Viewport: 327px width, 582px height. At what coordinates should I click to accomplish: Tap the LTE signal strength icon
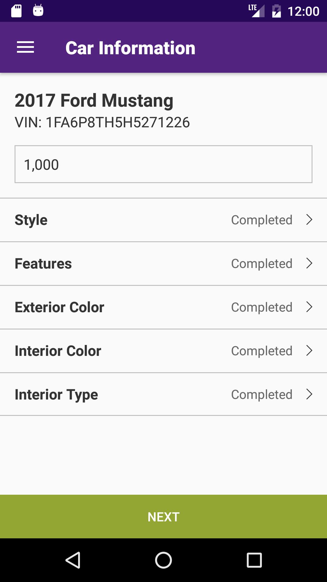coord(256,11)
